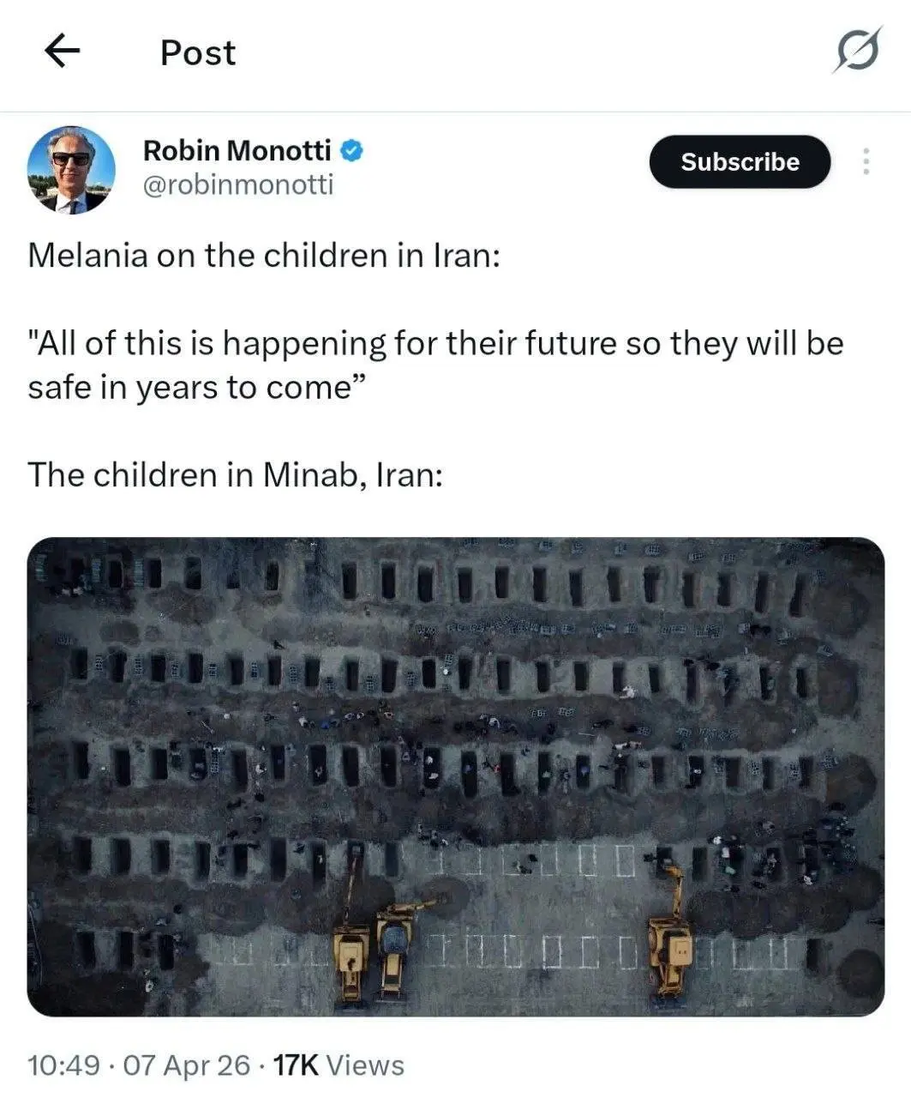Open the attached aerial photo

(455, 776)
